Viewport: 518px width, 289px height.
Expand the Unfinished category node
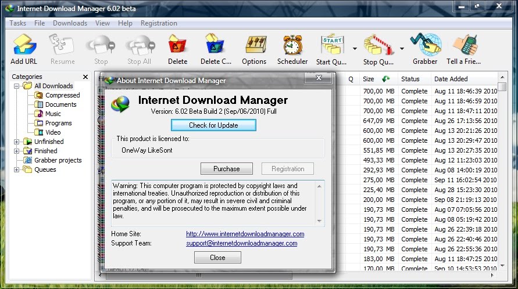(x=16, y=142)
